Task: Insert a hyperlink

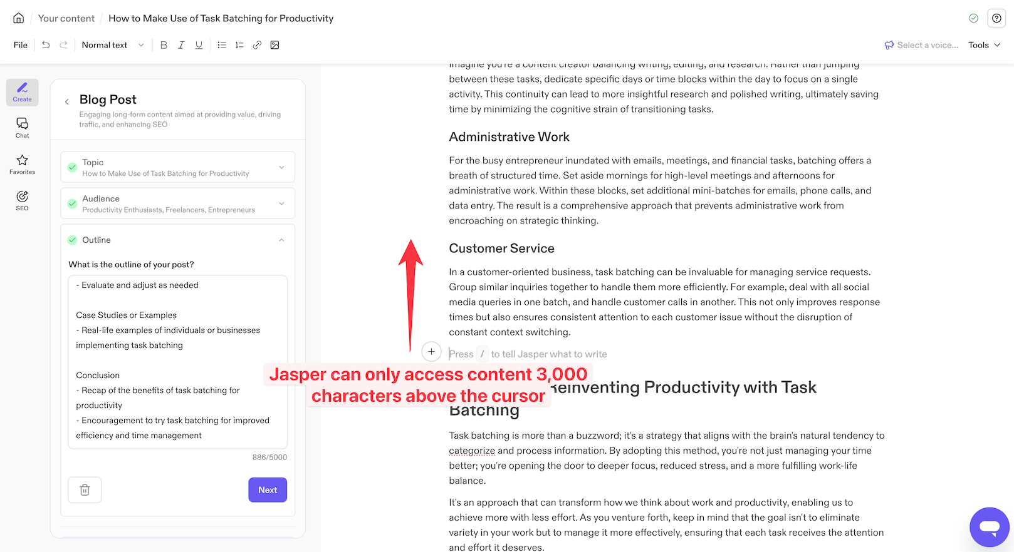Action: (x=257, y=45)
